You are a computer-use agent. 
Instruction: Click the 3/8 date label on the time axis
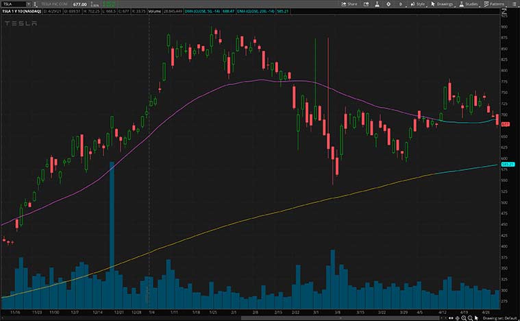pyautogui.click(x=338, y=312)
